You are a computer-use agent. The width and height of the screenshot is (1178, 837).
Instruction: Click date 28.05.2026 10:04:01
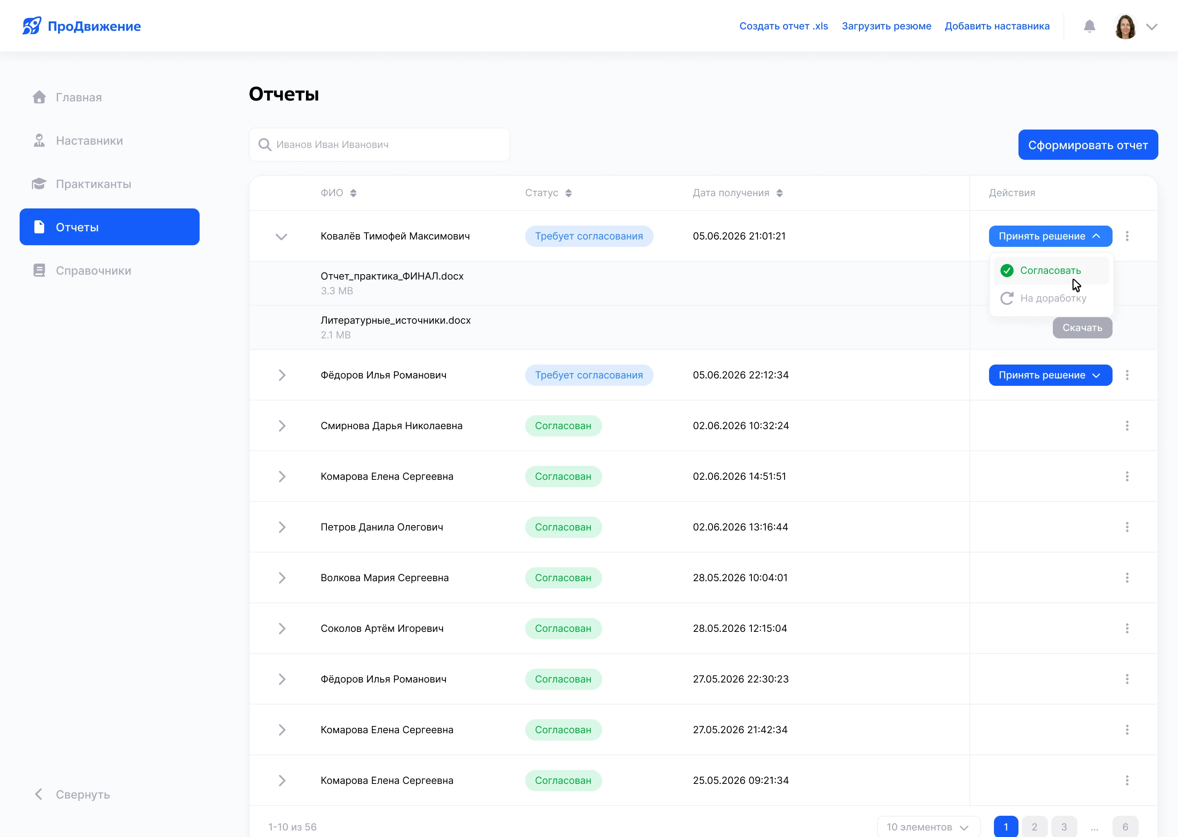pos(740,578)
